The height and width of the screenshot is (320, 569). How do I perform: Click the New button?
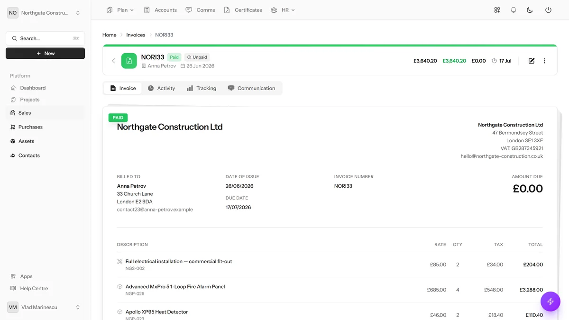pyautogui.click(x=46, y=54)
